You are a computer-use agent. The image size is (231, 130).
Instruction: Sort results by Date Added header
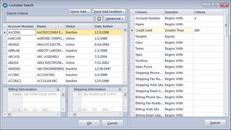108,26
